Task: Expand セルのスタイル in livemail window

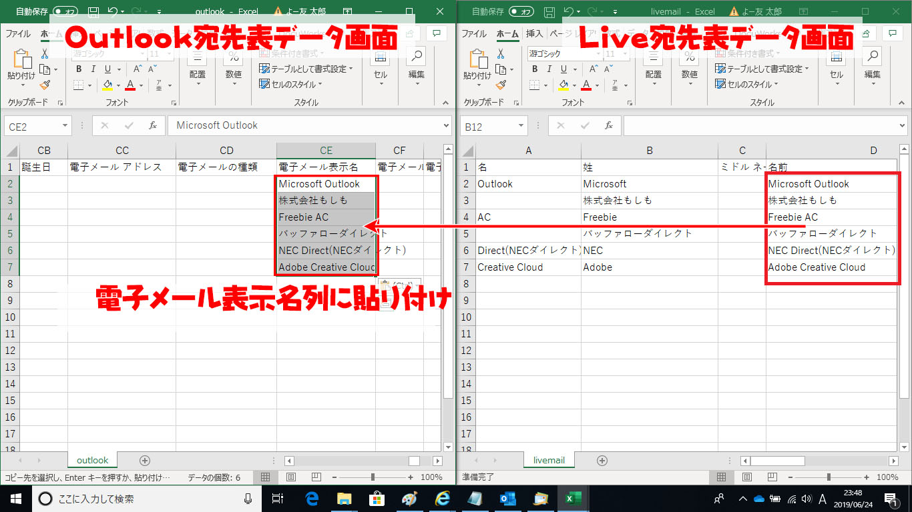Action: 747,84
